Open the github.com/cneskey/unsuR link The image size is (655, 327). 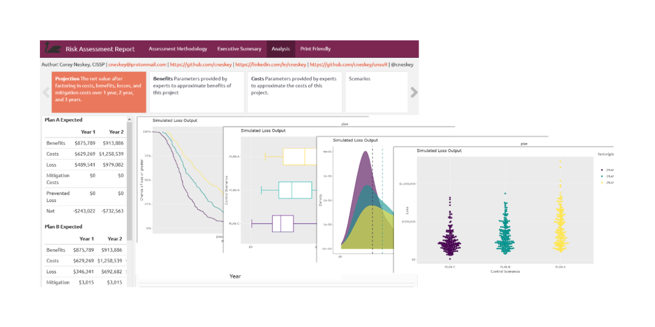point(348,65)
